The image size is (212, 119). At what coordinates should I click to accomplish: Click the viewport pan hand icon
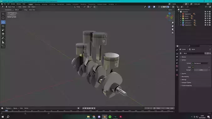pyautogui.click(x=172, y=26)
